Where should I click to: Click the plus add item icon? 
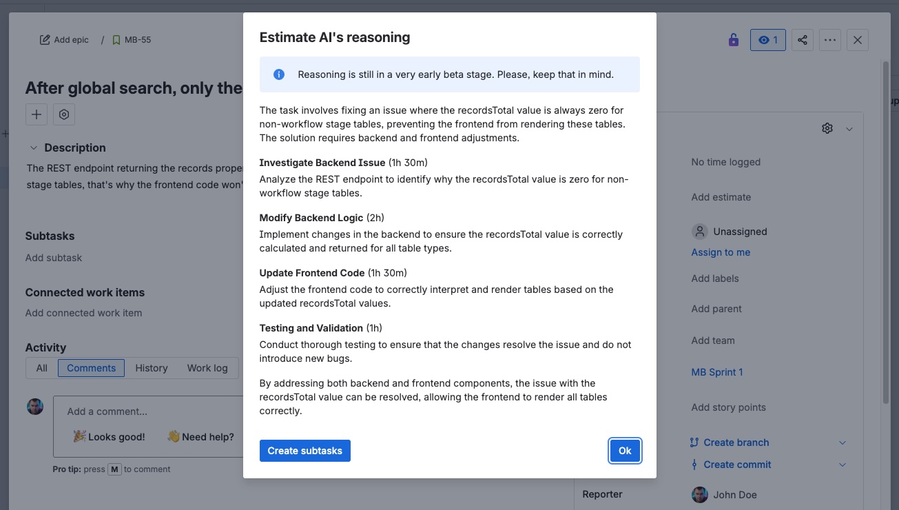point(37,114)
